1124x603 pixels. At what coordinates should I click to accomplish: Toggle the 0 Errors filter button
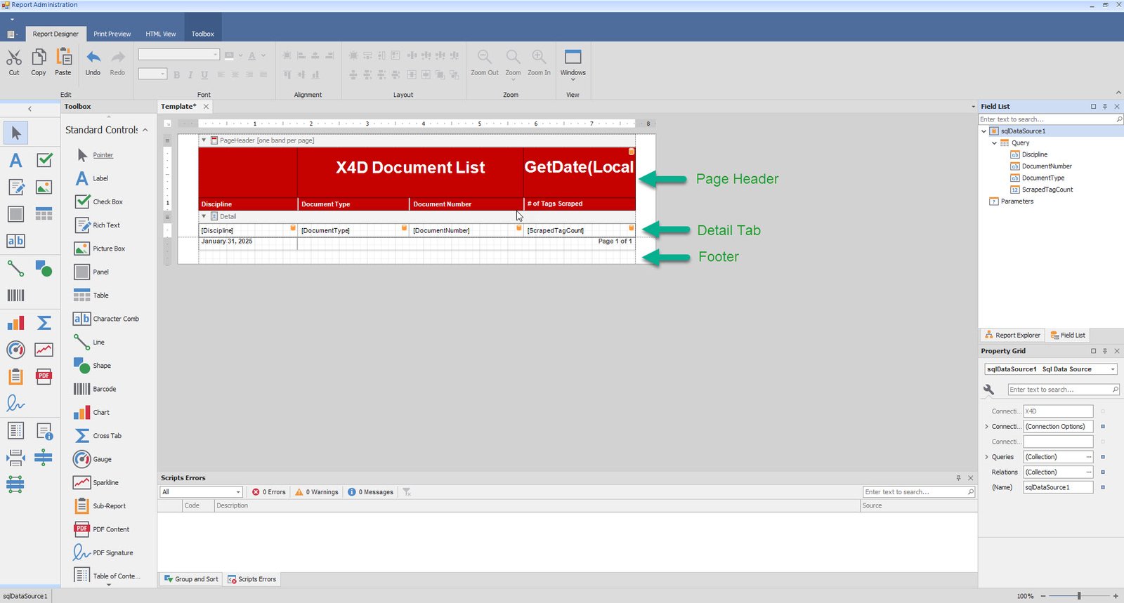pos(269,492)
